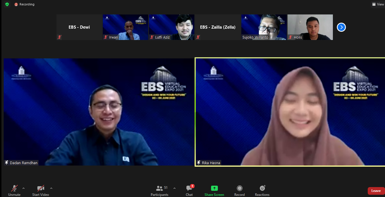Open the Chat panel

(x=189, y=188)
